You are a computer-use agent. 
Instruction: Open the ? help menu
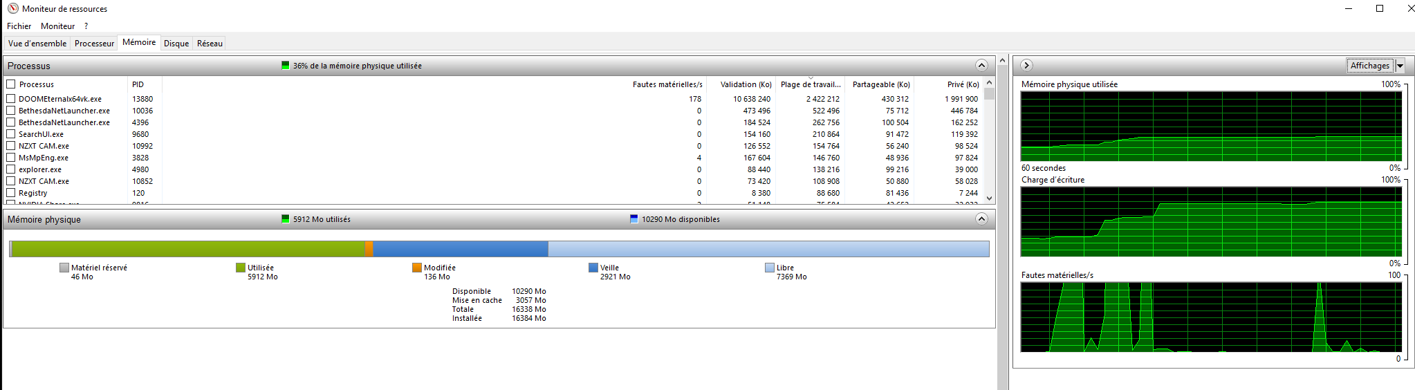(x=86, y=26)
